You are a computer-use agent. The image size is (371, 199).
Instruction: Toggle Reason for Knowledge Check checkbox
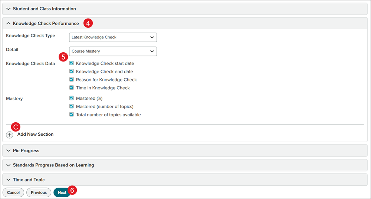[72, 80]
